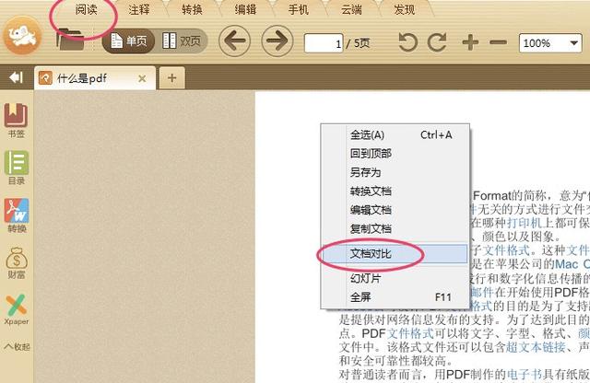Choose 全屏 in the context menu
The image size is (590, 383).
[395, 297]
